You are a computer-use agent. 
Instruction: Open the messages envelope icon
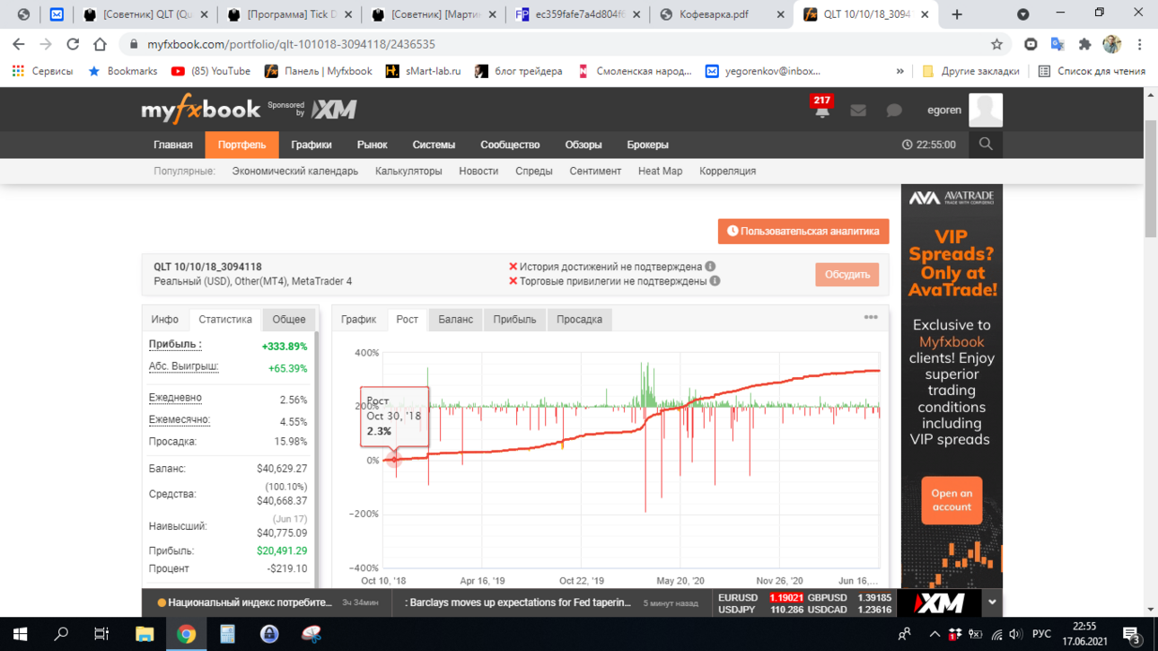(858, 110)
